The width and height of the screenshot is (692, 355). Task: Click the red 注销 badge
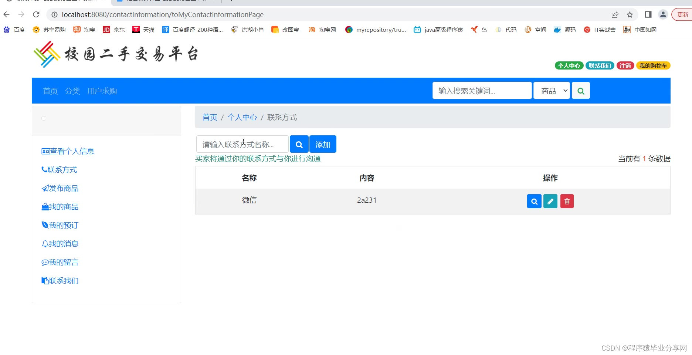tap(625, 65)
